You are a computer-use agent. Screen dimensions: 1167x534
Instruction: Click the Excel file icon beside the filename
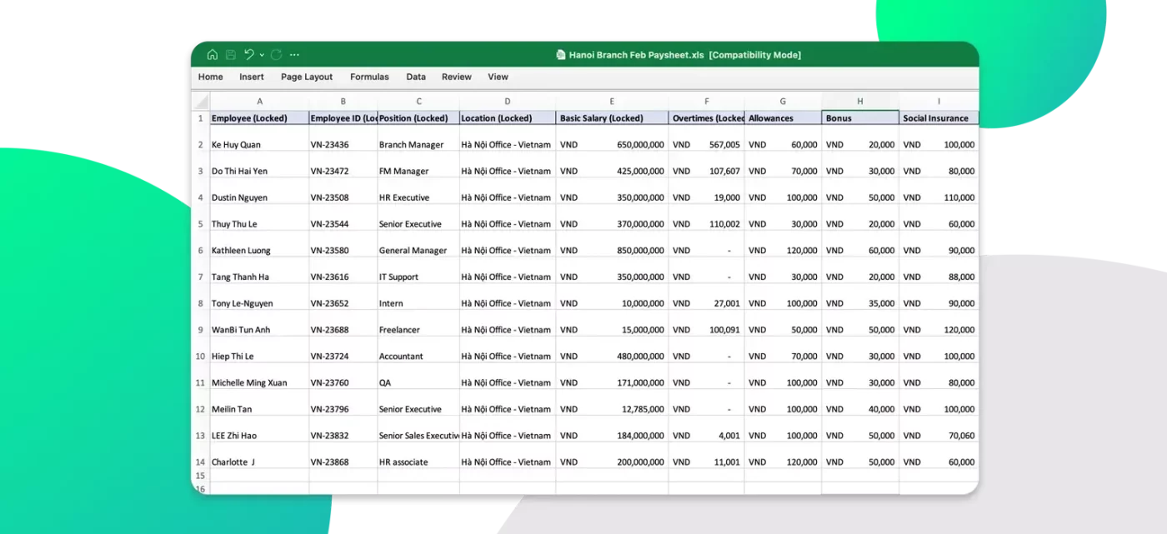561,55
